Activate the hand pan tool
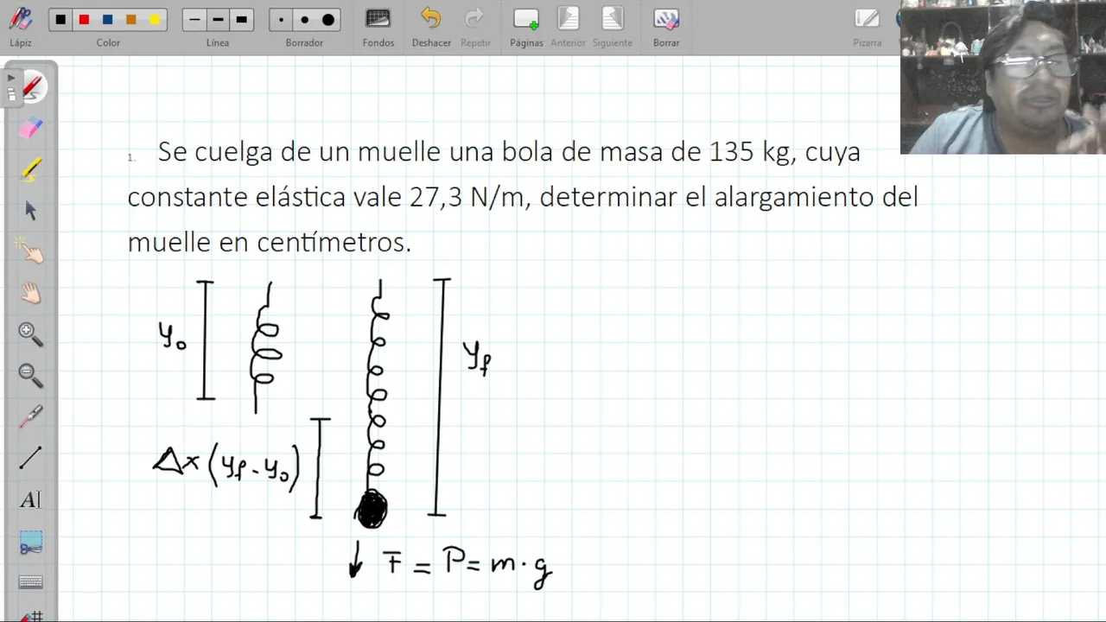Screen dimensions: 1106x622 pos(31,293)
